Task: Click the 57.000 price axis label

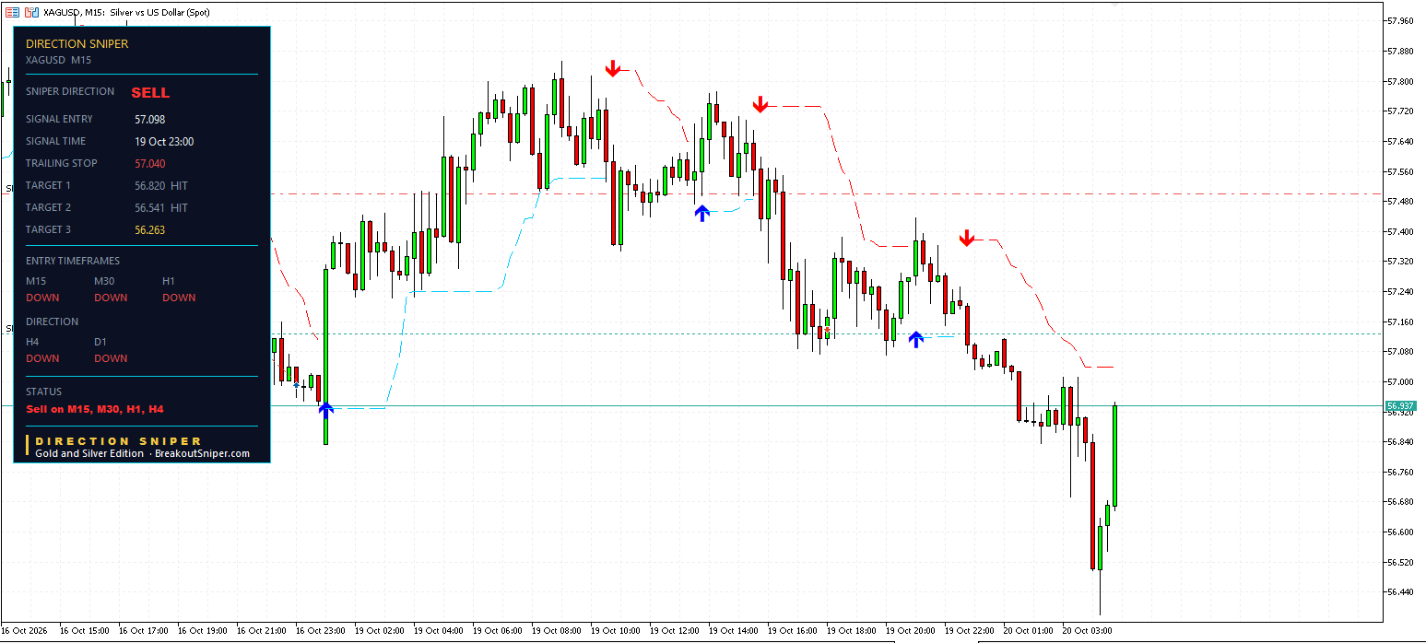Action: tap(1400, 381)
